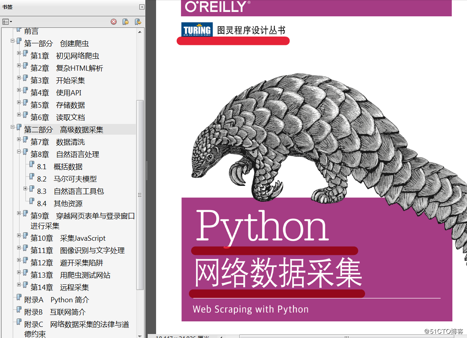Viewport: 467px width, 338px height.
Task: Expand 第11章 图像识别与文字处理
Action: click(19, 248)
